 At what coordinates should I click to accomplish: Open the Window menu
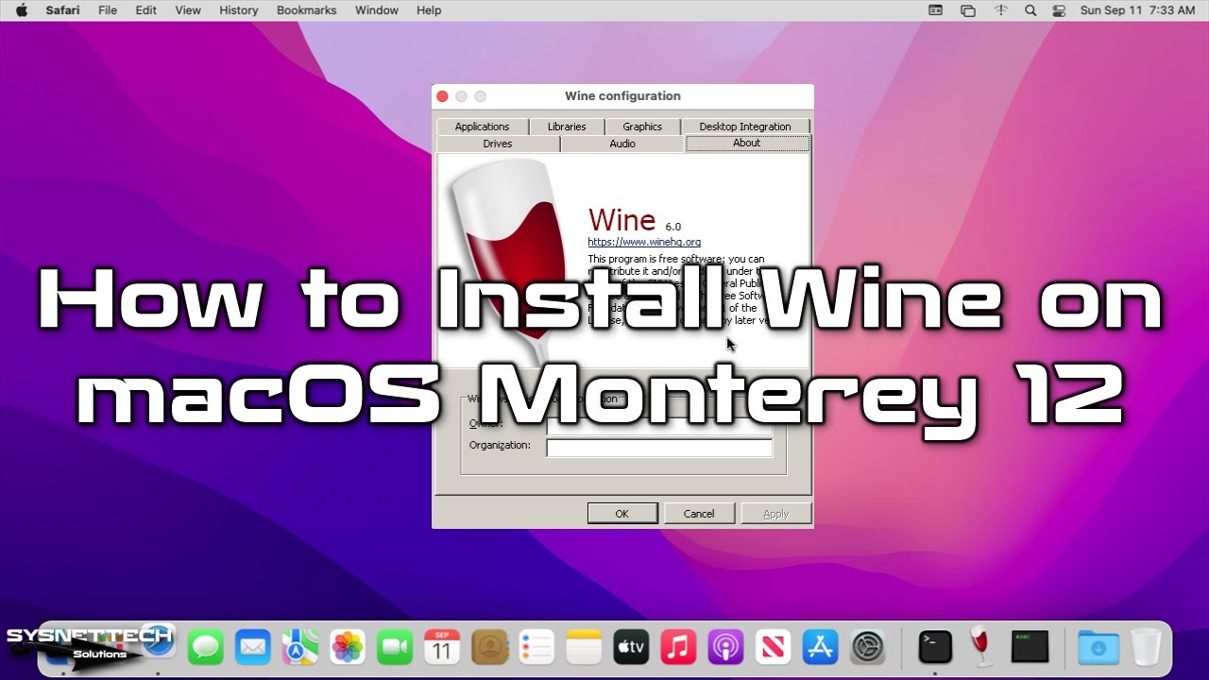[376, 10]
